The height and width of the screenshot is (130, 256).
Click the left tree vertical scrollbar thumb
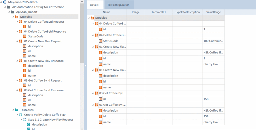pos(82,33)
